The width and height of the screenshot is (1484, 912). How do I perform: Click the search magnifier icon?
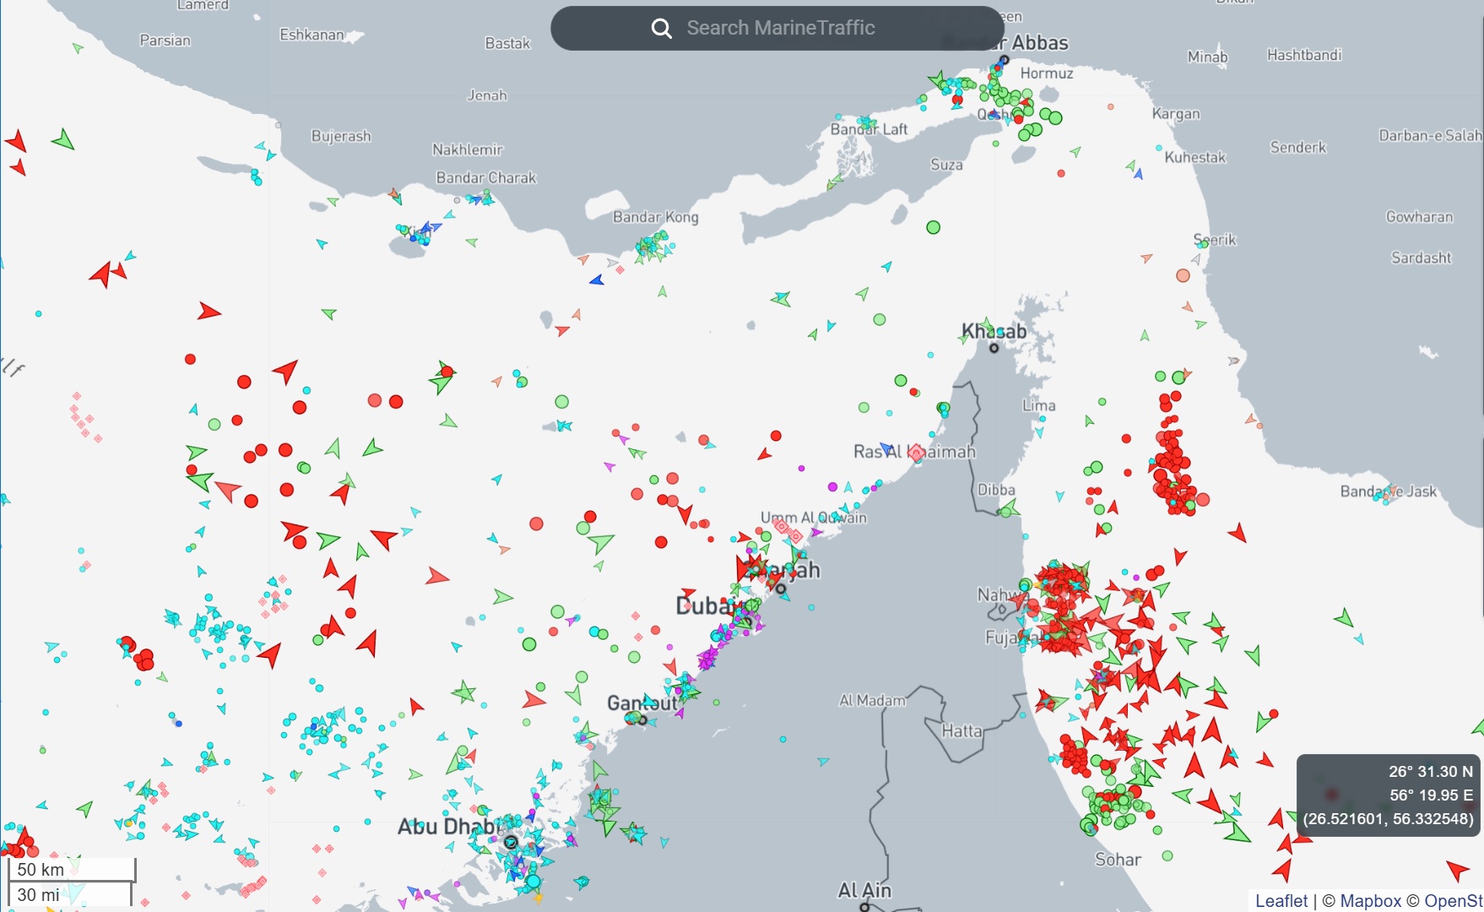tap(661, 29)
